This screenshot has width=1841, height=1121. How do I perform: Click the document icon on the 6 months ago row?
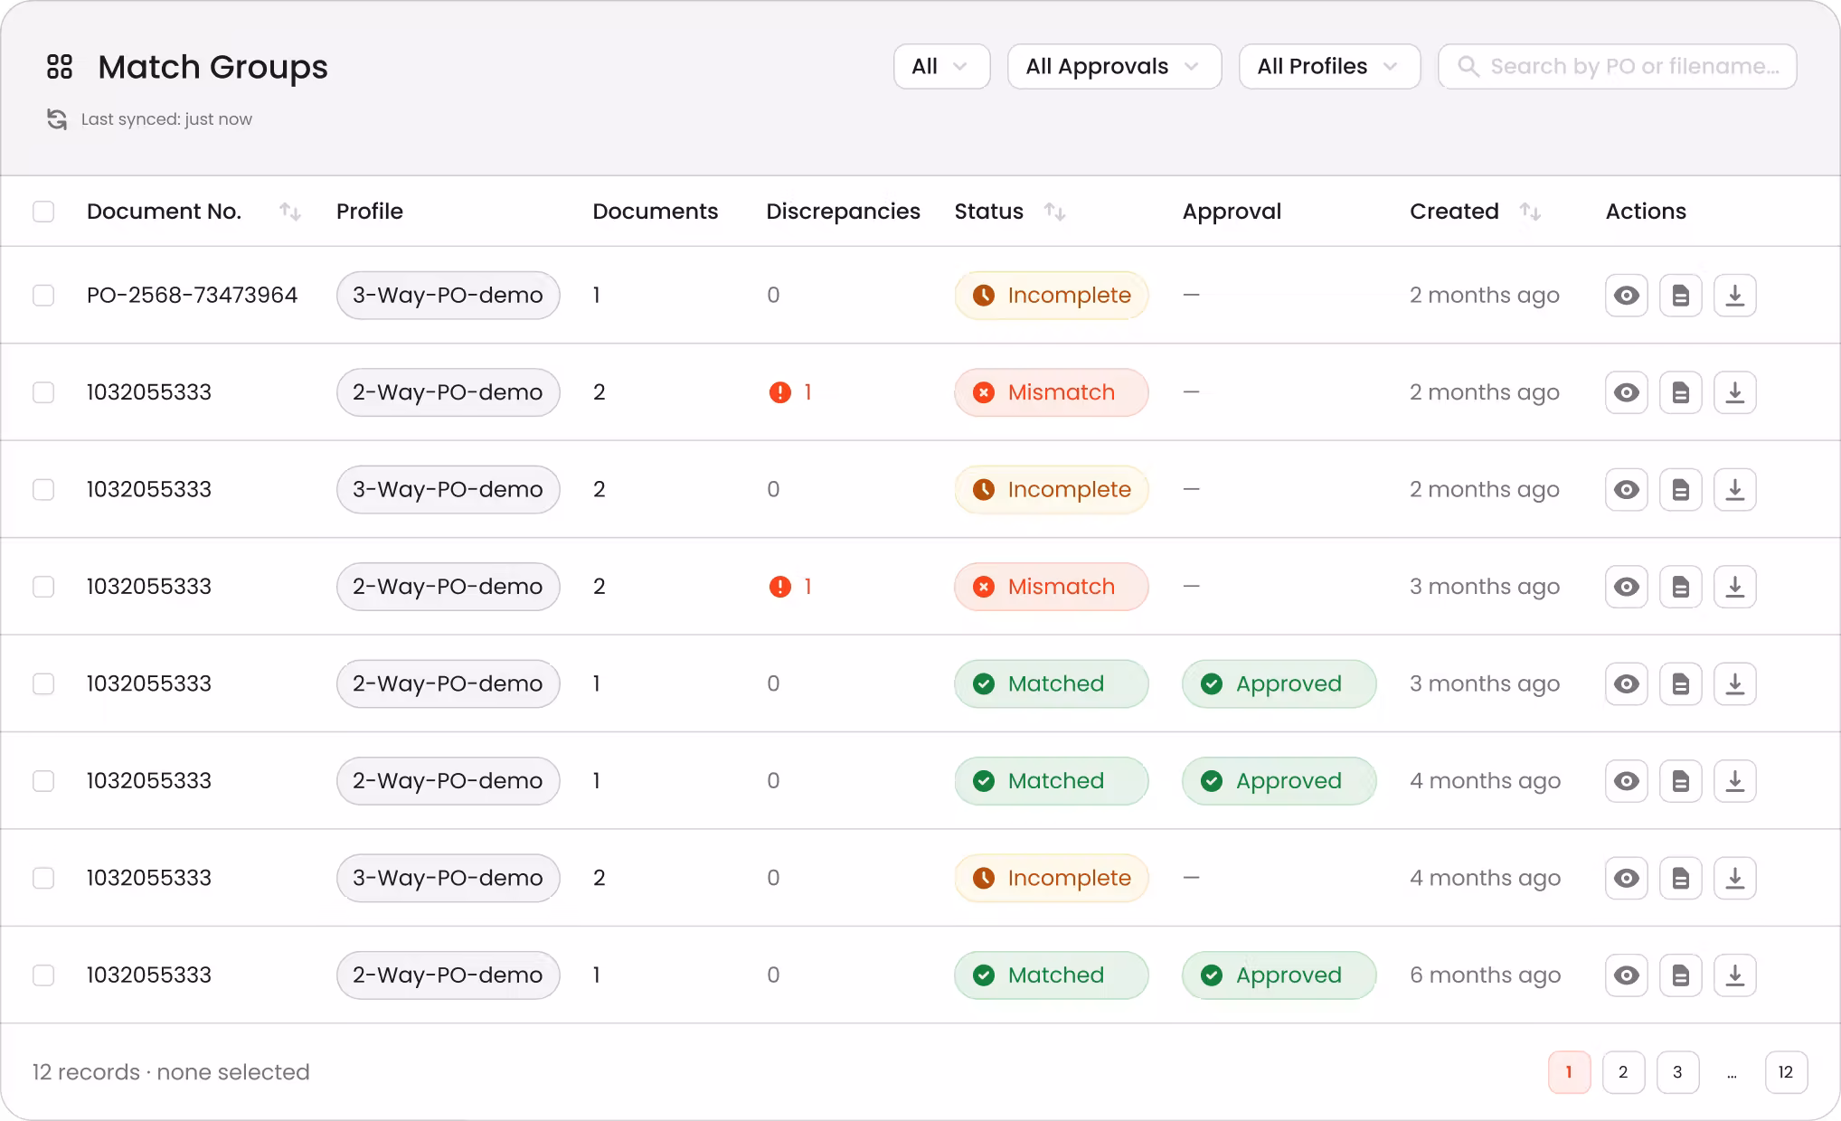coord(1680,975)
